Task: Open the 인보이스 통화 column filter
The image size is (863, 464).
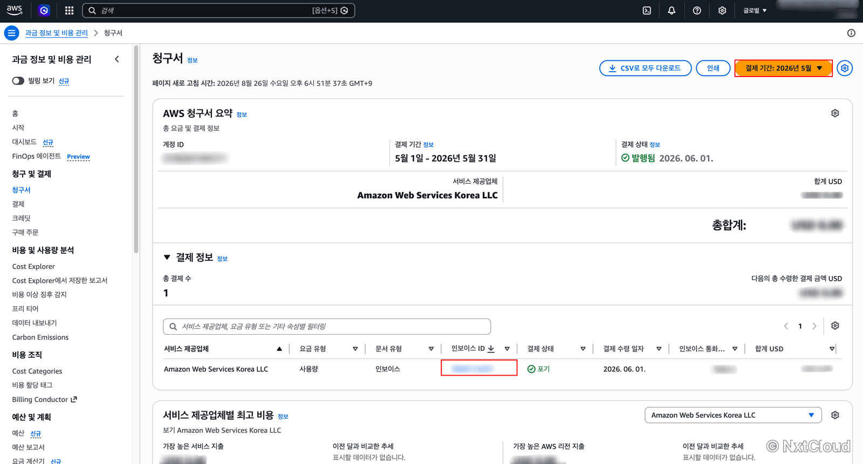Action: pos(735,349)
